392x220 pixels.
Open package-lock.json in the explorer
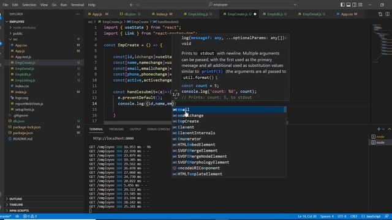coord(27,127)
